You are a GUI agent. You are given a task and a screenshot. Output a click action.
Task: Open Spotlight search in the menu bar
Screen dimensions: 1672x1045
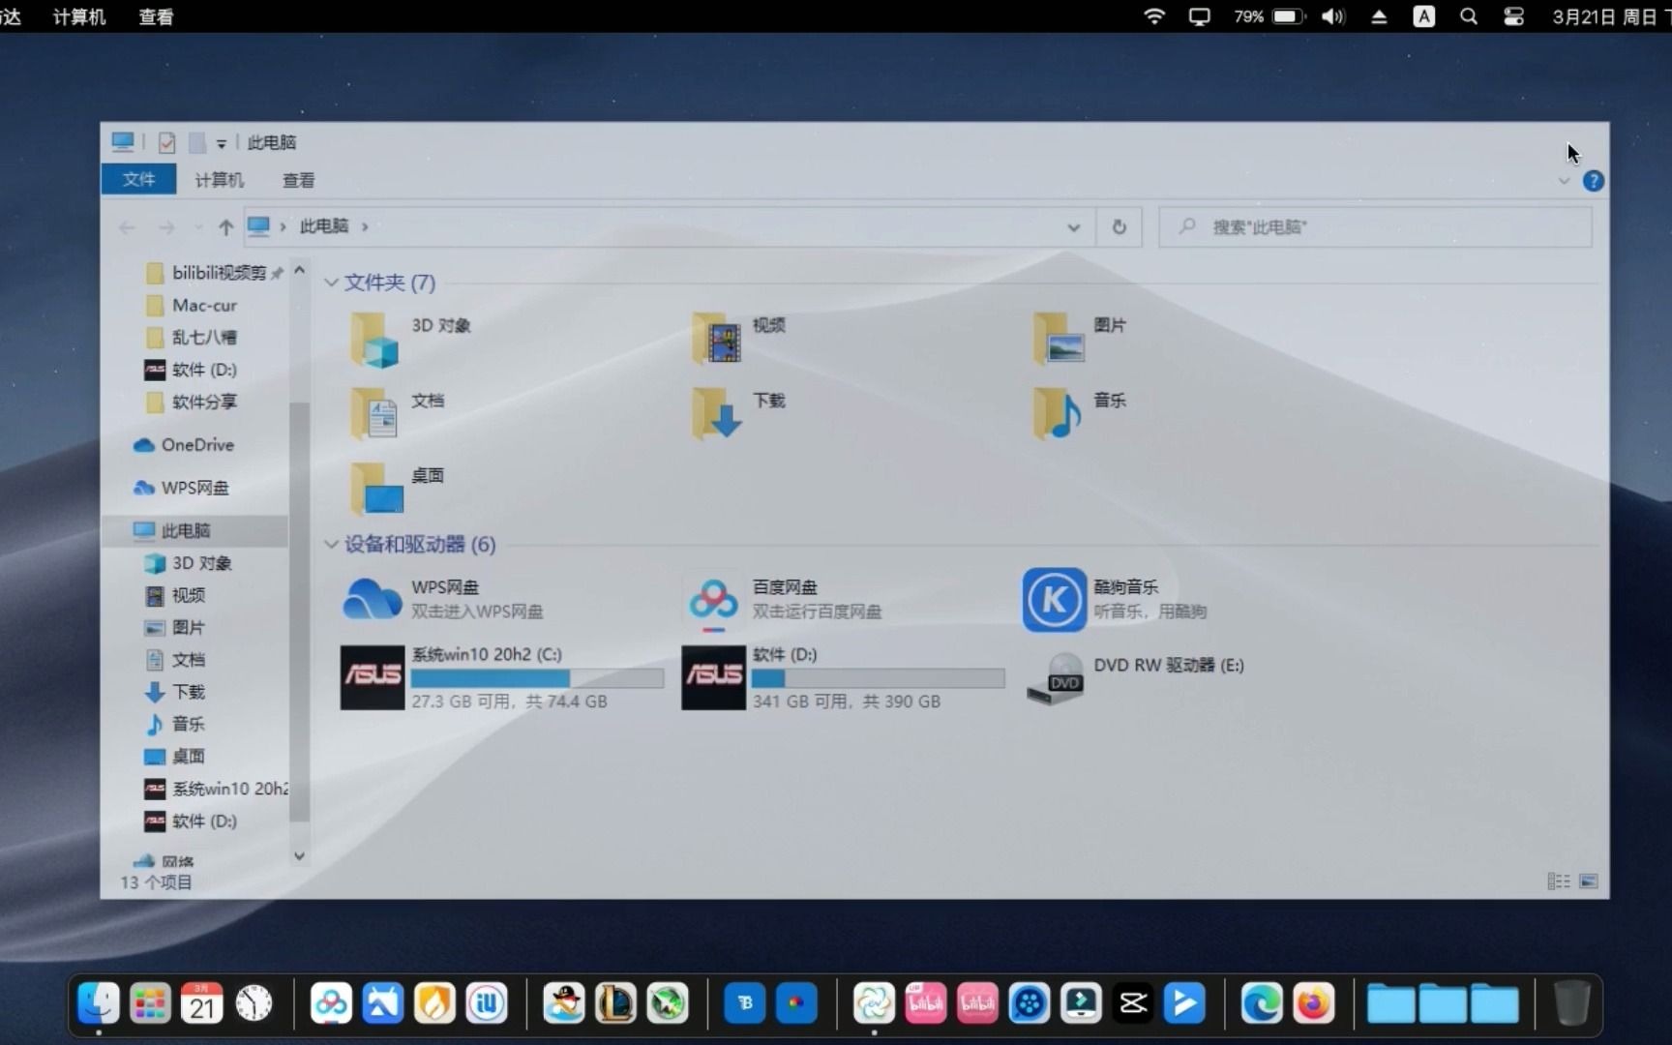pyautogui.click(x=1468, y=16)
